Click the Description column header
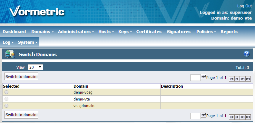 (x=172, y=86)
